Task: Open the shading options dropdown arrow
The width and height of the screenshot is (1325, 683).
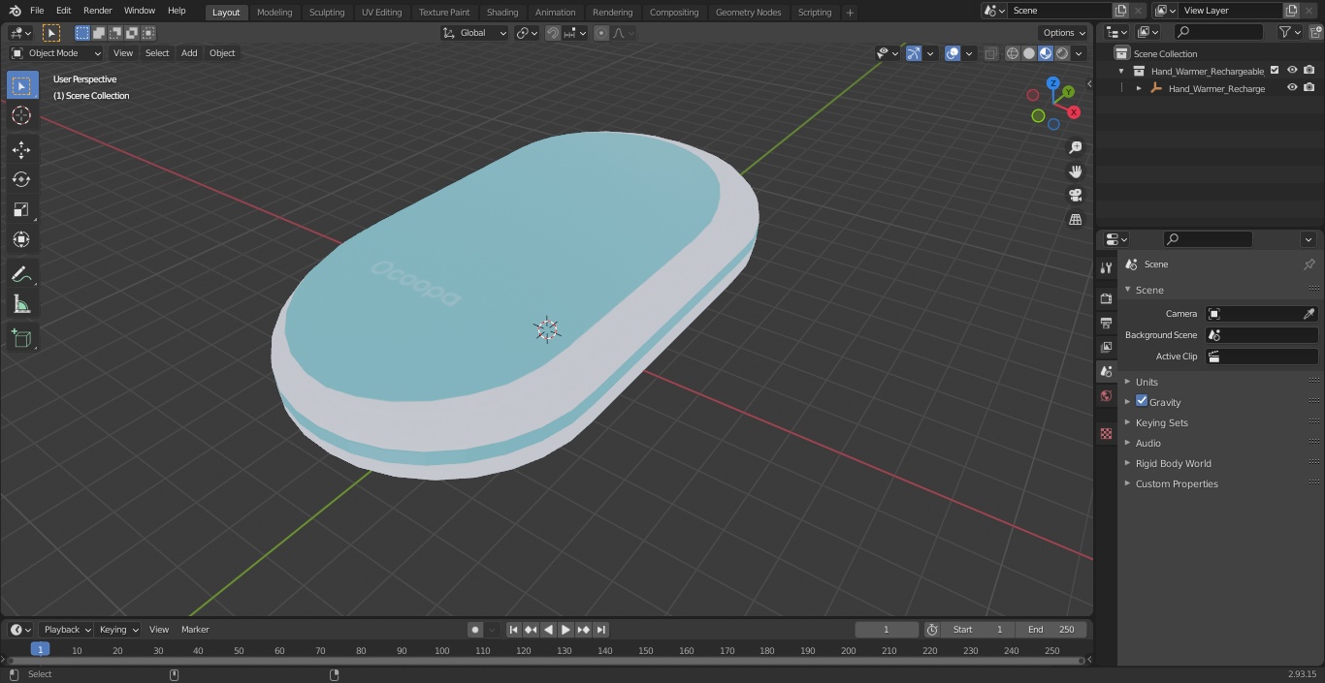Action: (x=1079, y=53)
